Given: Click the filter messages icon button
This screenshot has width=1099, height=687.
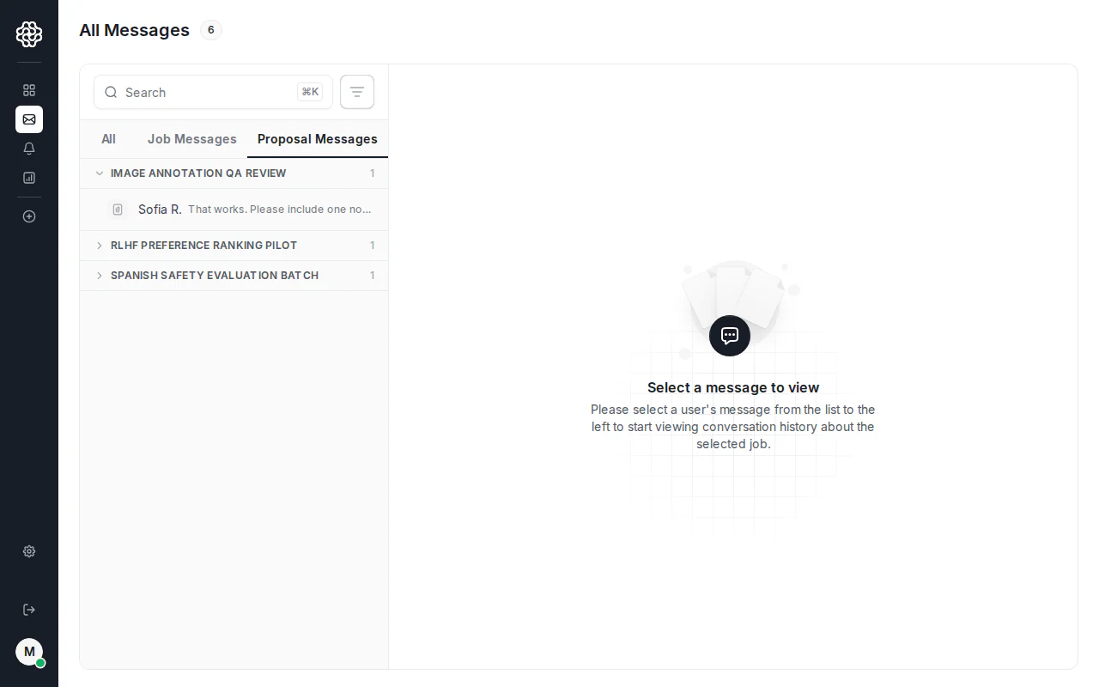Looking at the screenshot, I should [x=357, y=92].
